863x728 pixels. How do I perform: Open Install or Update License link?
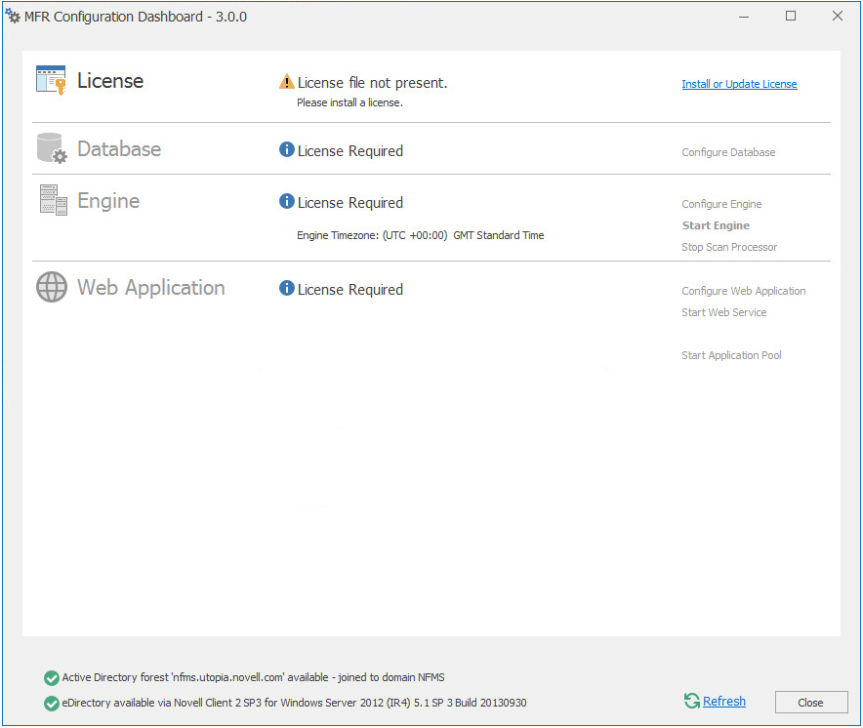click(x=739, y=84)
